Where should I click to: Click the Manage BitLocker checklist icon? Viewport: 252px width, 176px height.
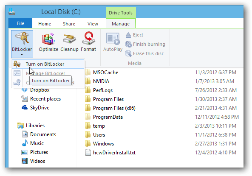tap(17, 73)
